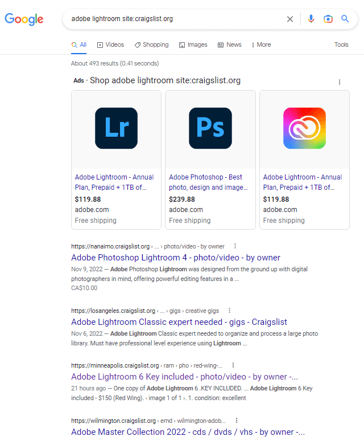This screenshot has height=440, width=364.
Task: Switch to the News tab
Action: pyautogui.click(x=230, y=45)
